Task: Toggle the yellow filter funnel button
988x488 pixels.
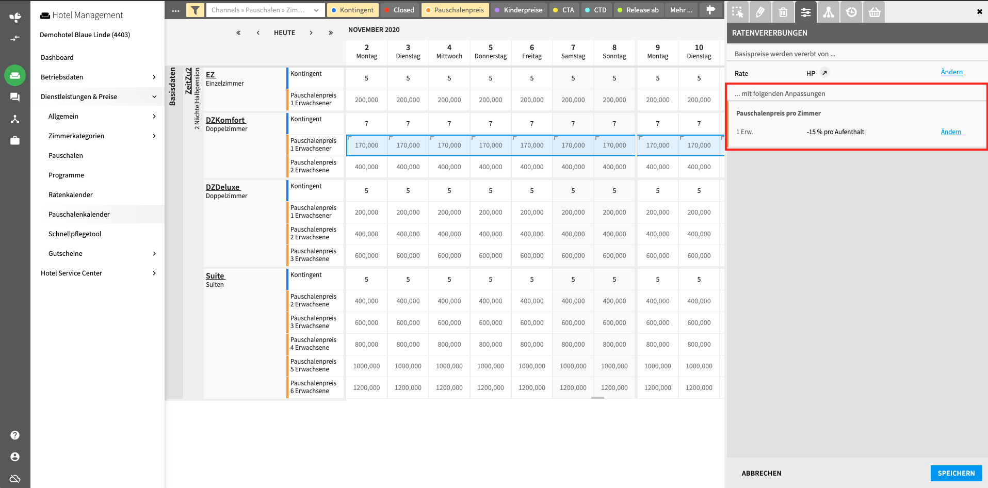Action: click(195, 10)
